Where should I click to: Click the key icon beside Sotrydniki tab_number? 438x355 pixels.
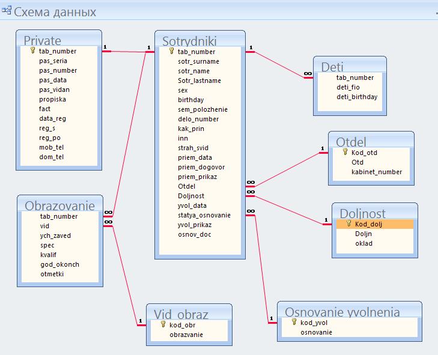coord(171,51)
